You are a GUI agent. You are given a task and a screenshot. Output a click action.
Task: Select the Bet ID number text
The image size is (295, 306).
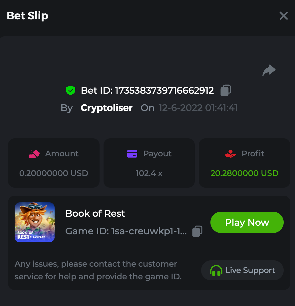(164, 90)
